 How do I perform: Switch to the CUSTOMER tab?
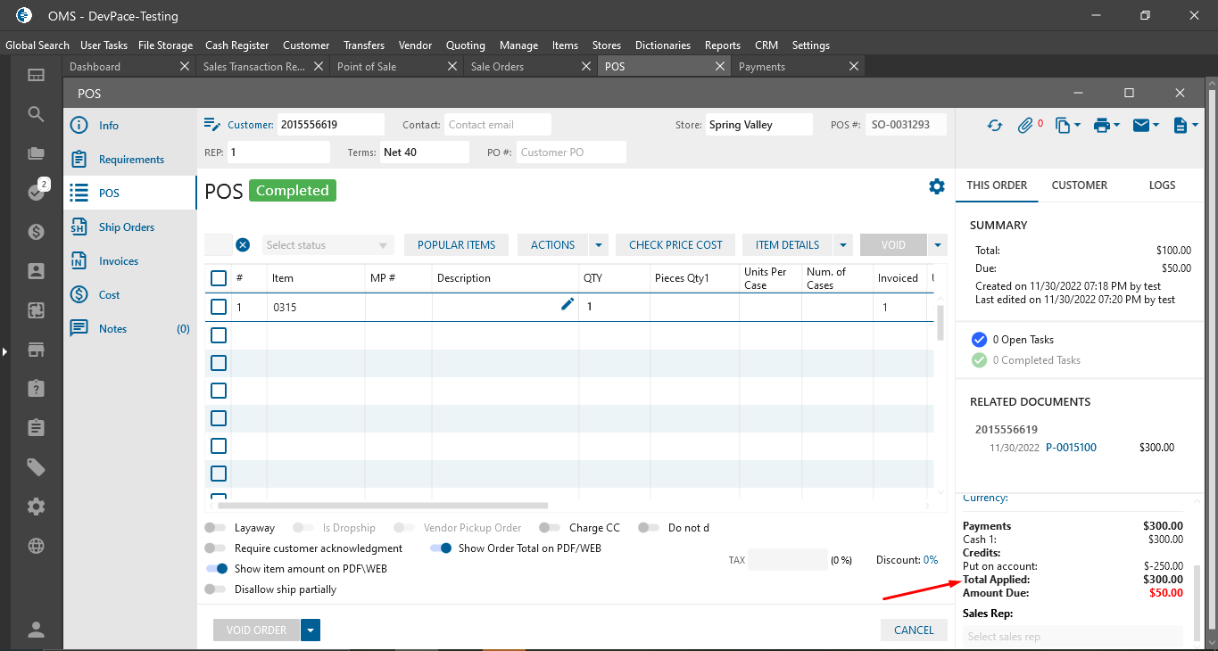click(1079, 185)
